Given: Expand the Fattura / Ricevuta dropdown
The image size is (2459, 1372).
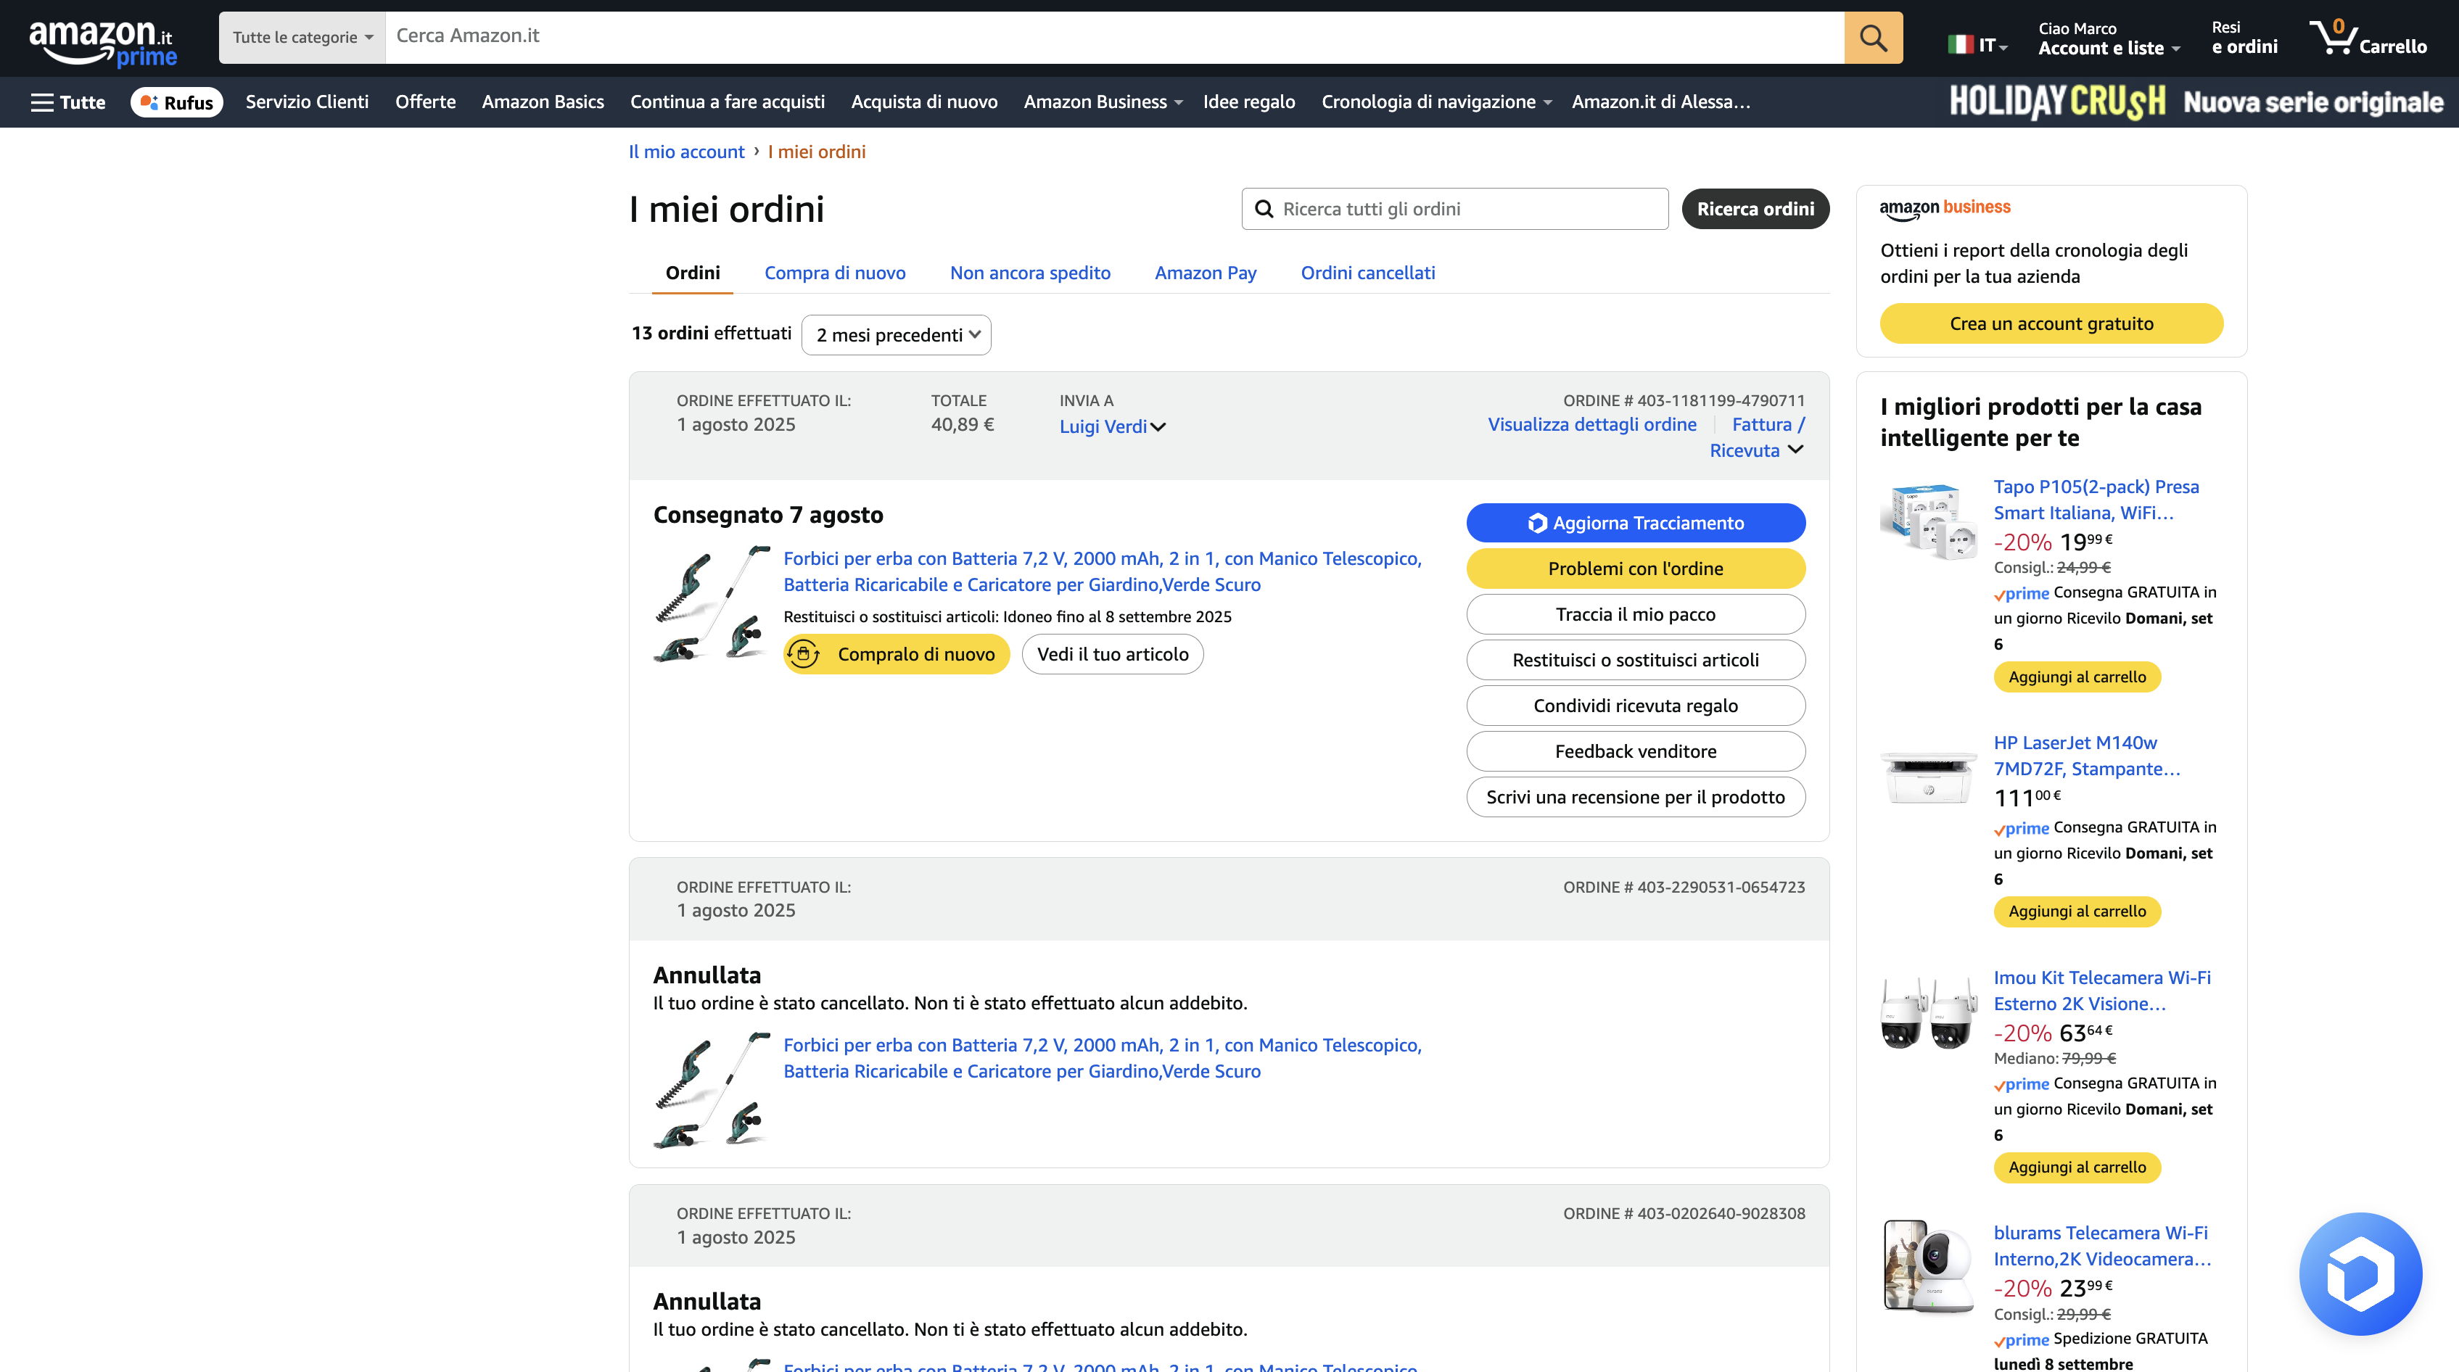Looking at the screenshot, I should coord(1758,437).
